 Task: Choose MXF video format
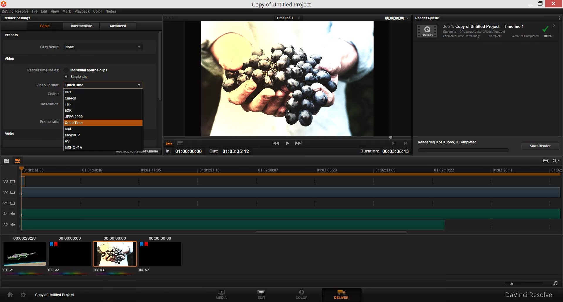tap(103, 129)
